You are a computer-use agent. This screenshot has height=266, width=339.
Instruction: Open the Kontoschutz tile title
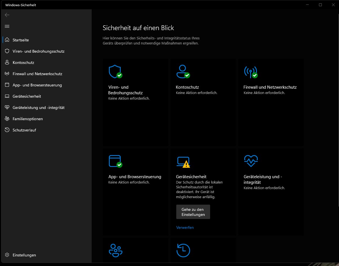[x=187, y=87]
